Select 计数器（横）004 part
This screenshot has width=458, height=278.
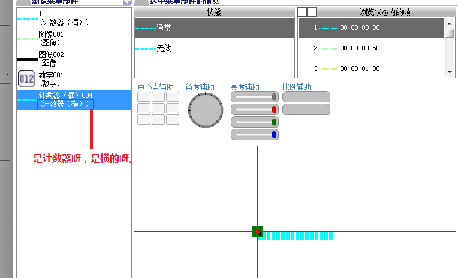[x=74, y=100]
